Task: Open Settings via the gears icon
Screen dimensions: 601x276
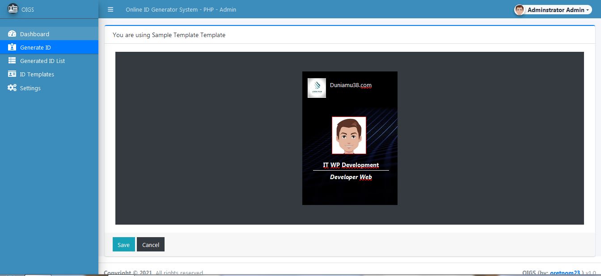Action: [12, 88]
